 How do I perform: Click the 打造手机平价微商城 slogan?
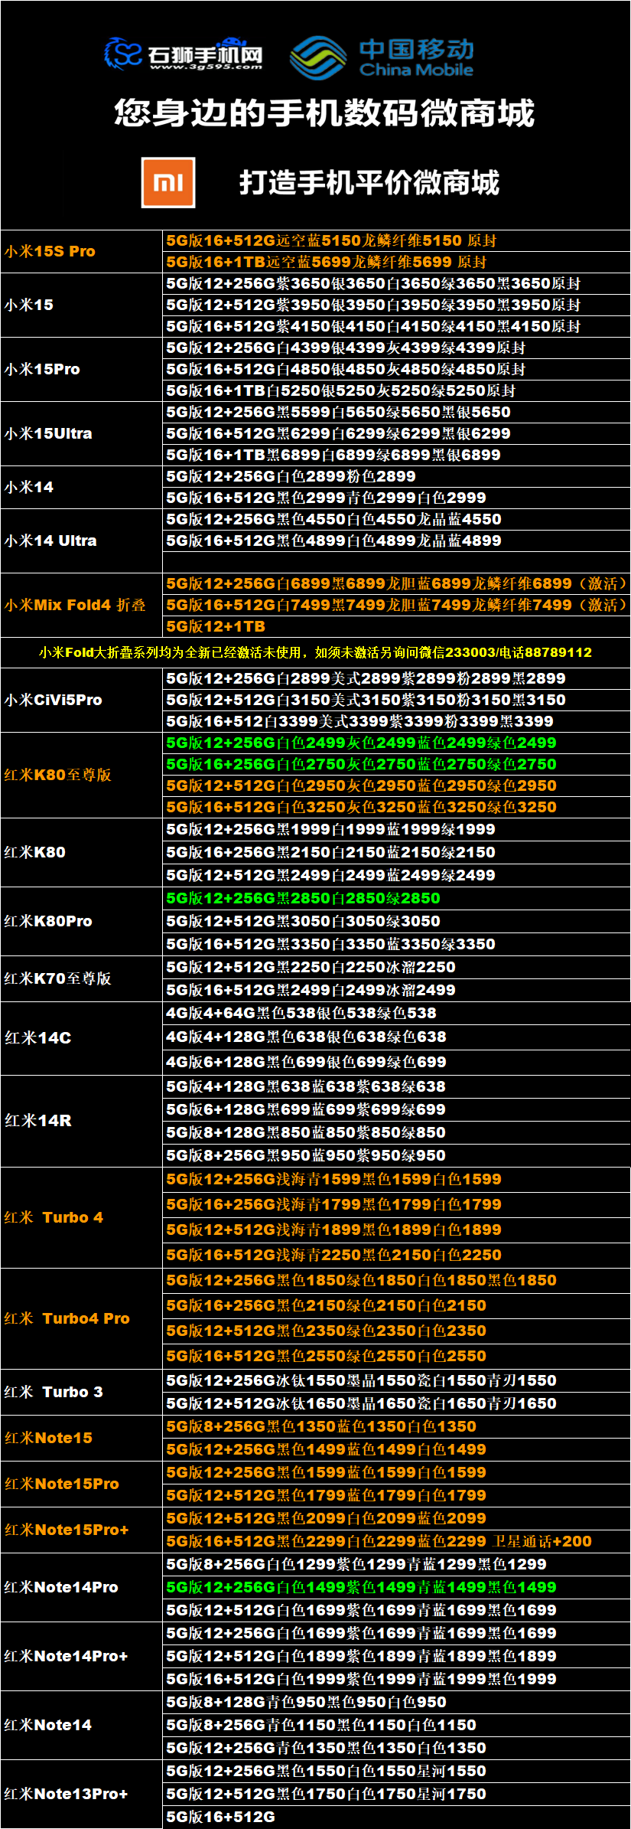(369, 183)
